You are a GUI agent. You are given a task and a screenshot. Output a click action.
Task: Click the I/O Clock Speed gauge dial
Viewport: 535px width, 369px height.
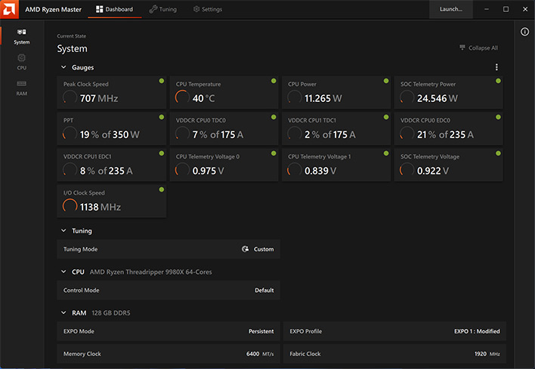click(x=70, y=206)
